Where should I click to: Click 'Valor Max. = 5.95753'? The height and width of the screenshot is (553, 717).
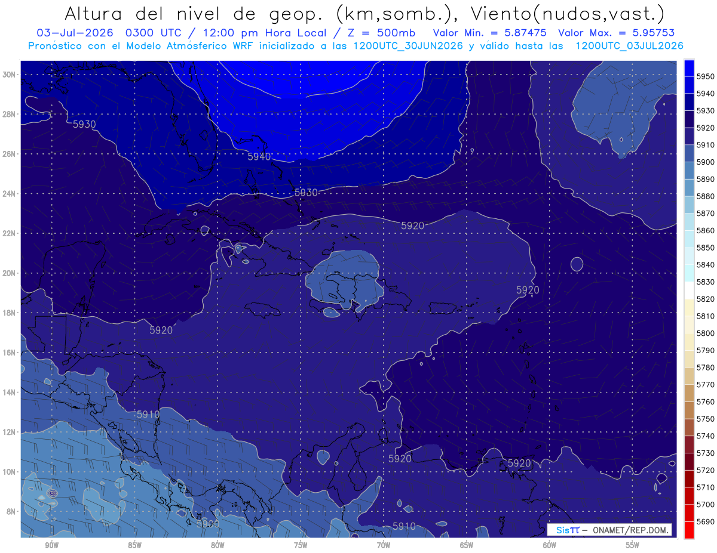click(x=615, y=33)
